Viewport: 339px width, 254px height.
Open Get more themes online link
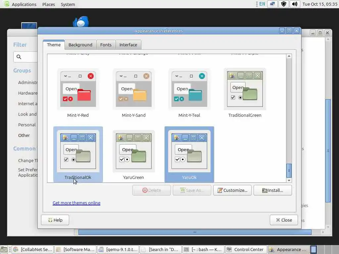pyautogui.click(x=76, y=203)
